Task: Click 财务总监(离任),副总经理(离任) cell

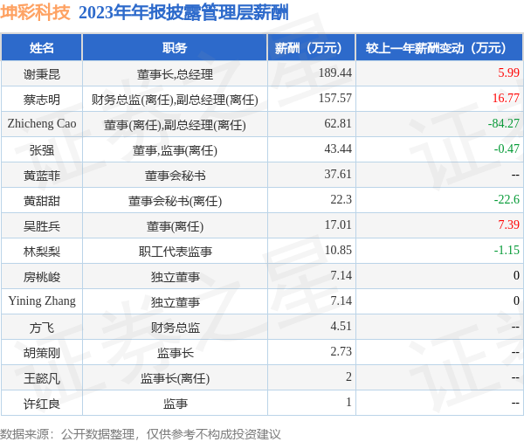Action: [175, 100]
